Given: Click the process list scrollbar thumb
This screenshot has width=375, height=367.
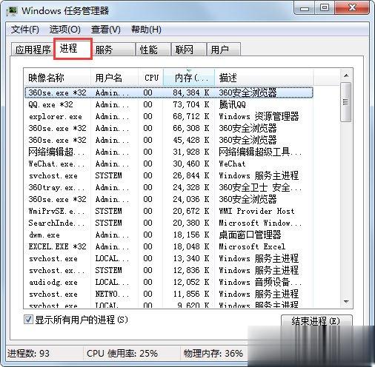Looking at the screenshot, I should pyautogui.click(x=346, y=102).
